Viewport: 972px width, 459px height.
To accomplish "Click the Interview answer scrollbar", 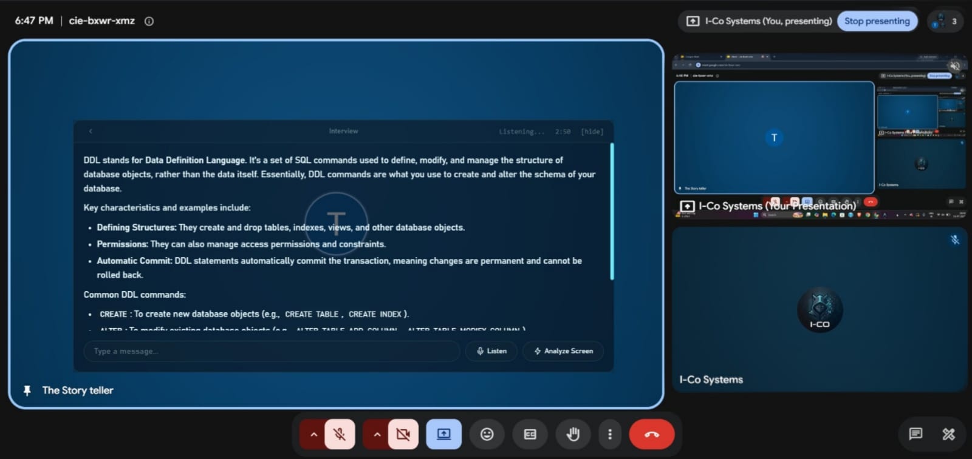I will point(612,212).
